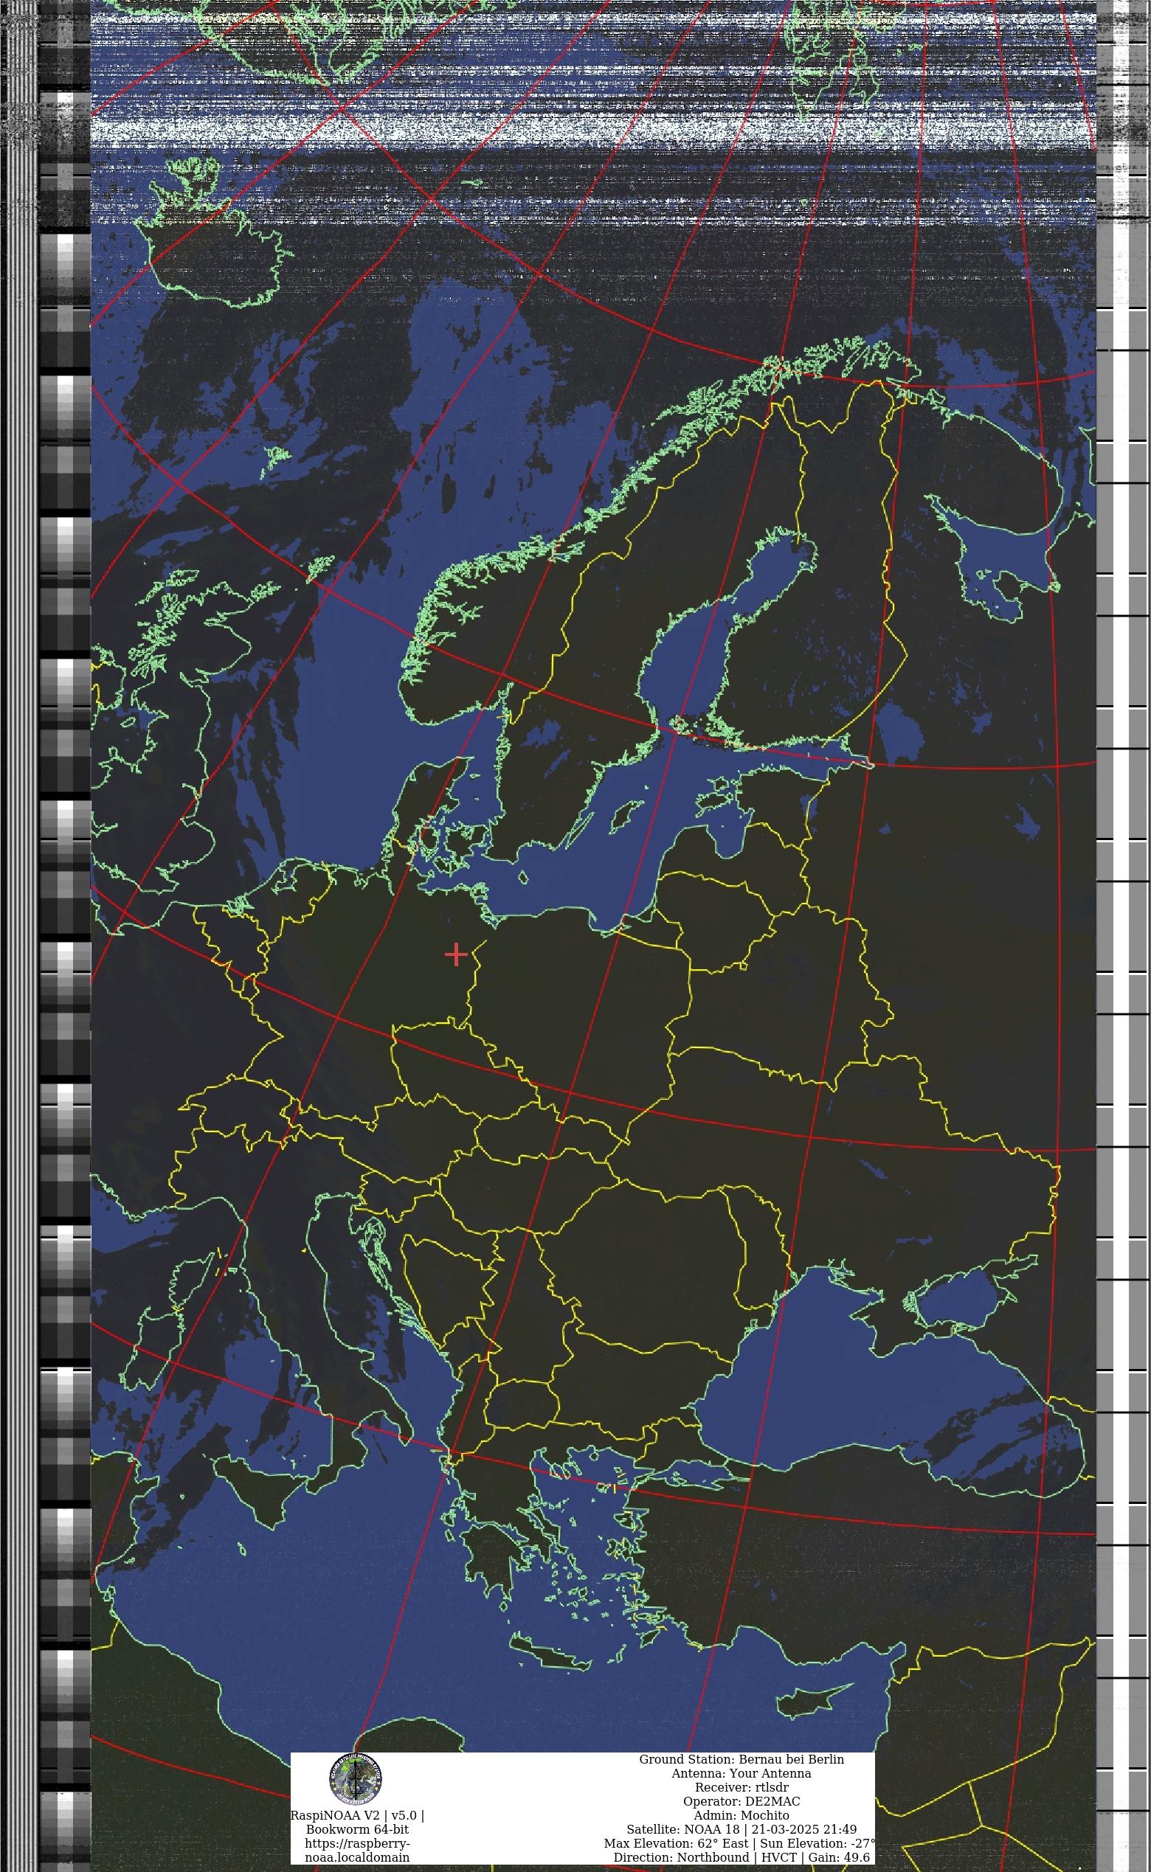Click the 'Satellite: NOAA 18' date line

click(x=742, y=1828)
